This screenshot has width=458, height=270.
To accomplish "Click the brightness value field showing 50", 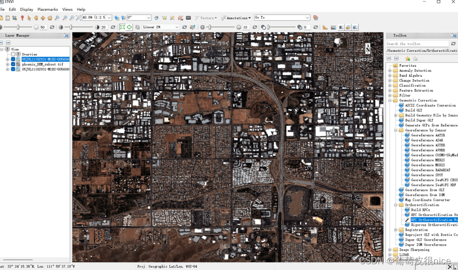I will tap(44, 27).
